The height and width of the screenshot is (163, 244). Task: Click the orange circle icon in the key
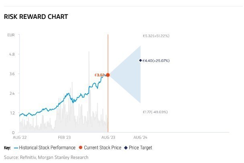click(79, 148)
